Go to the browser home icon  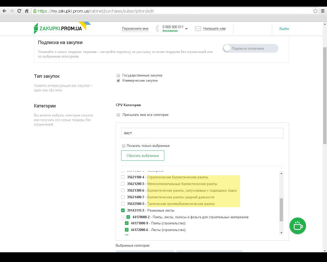[27, 11]
